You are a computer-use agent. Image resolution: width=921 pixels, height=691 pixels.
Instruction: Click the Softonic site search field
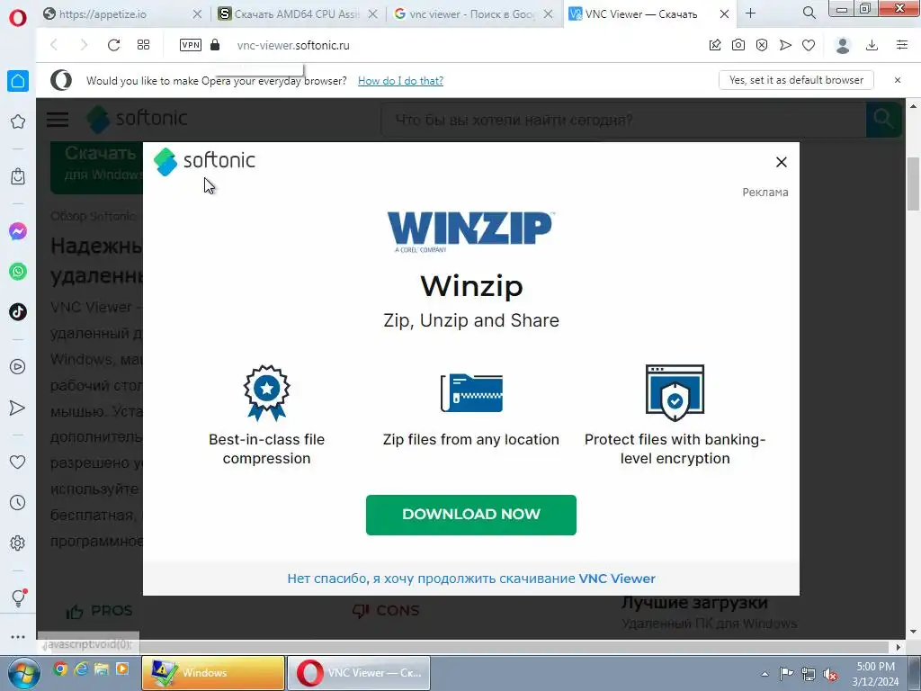click(x=624, y=120)
